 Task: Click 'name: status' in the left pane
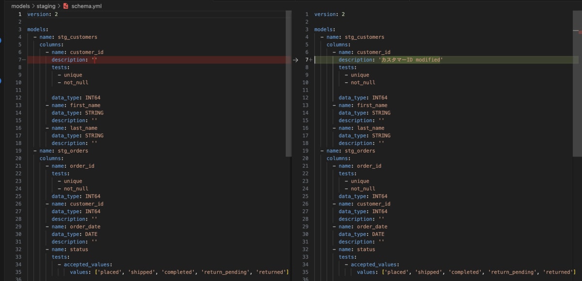click(x=70, y=250)
